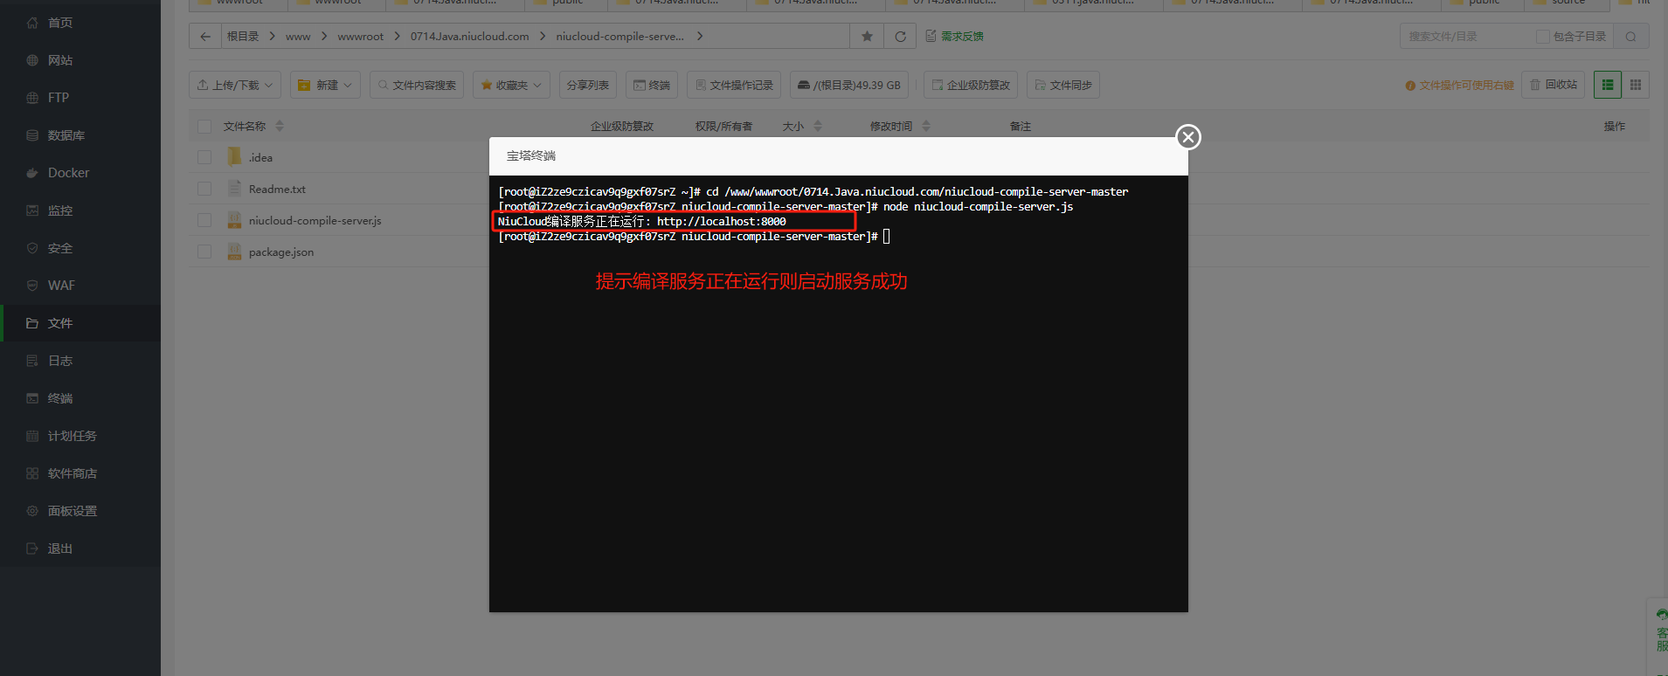Star the current folder as favorite
Screen dimensions: 1668x676
click(x=867, y=37)
